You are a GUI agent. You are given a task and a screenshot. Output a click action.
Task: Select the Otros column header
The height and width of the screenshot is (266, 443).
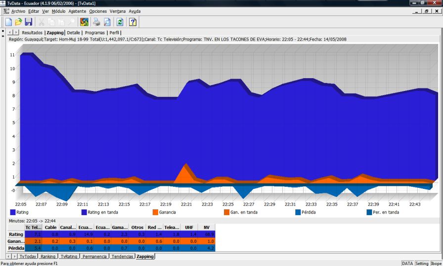coord(137,227)
